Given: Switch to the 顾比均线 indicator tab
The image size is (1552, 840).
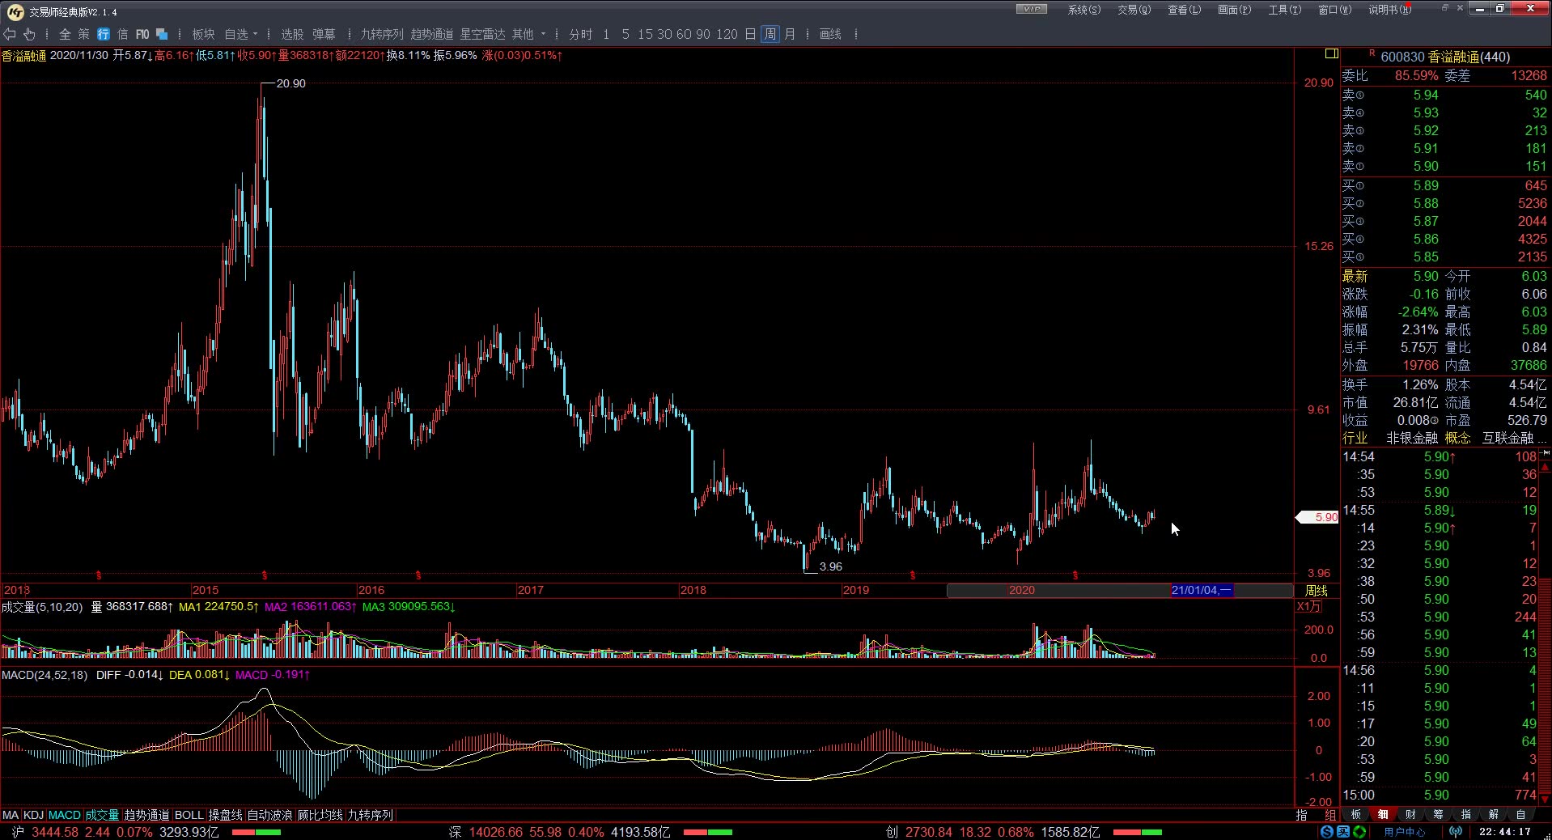Looking at the screenshot, I should tap(320, 815).
